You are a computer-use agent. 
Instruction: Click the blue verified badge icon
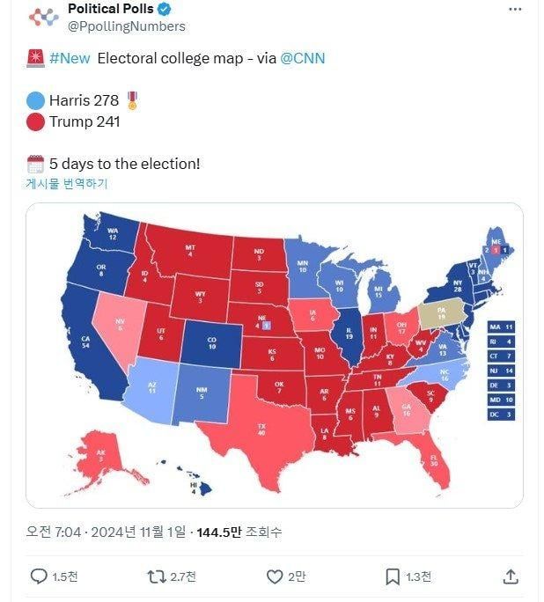(165, 9)
